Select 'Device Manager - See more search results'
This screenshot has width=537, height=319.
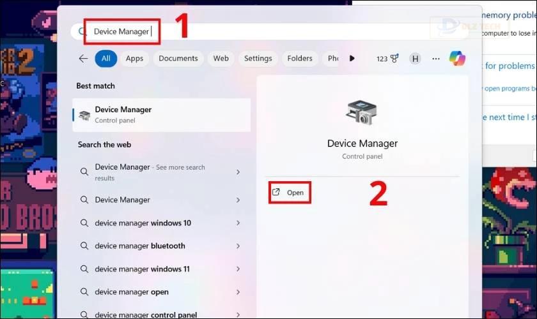(161, 172)
